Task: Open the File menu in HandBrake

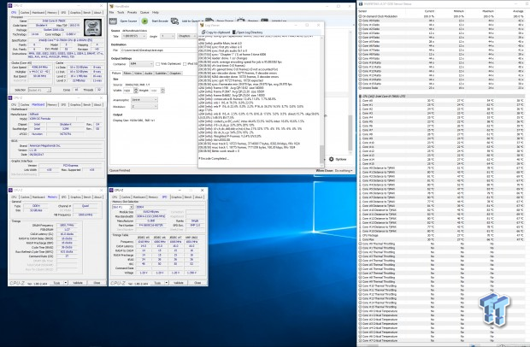Action: [x=111, y=13]
